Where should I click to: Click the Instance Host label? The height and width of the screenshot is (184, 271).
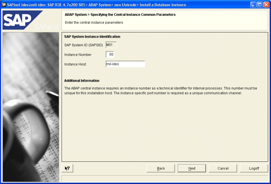point(75,64)
